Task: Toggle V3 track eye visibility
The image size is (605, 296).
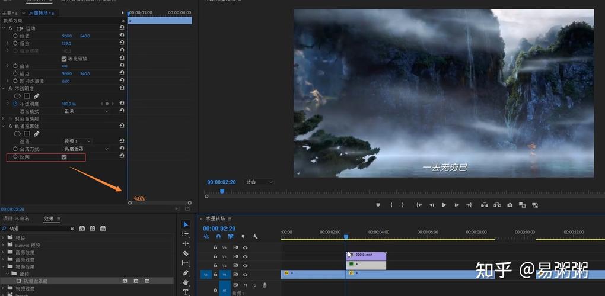Action: point(245,256)
